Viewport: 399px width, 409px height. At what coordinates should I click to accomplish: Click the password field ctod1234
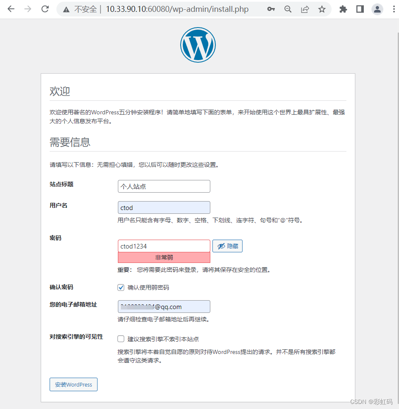coord(164,246)
